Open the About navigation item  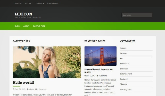(26, 26)
